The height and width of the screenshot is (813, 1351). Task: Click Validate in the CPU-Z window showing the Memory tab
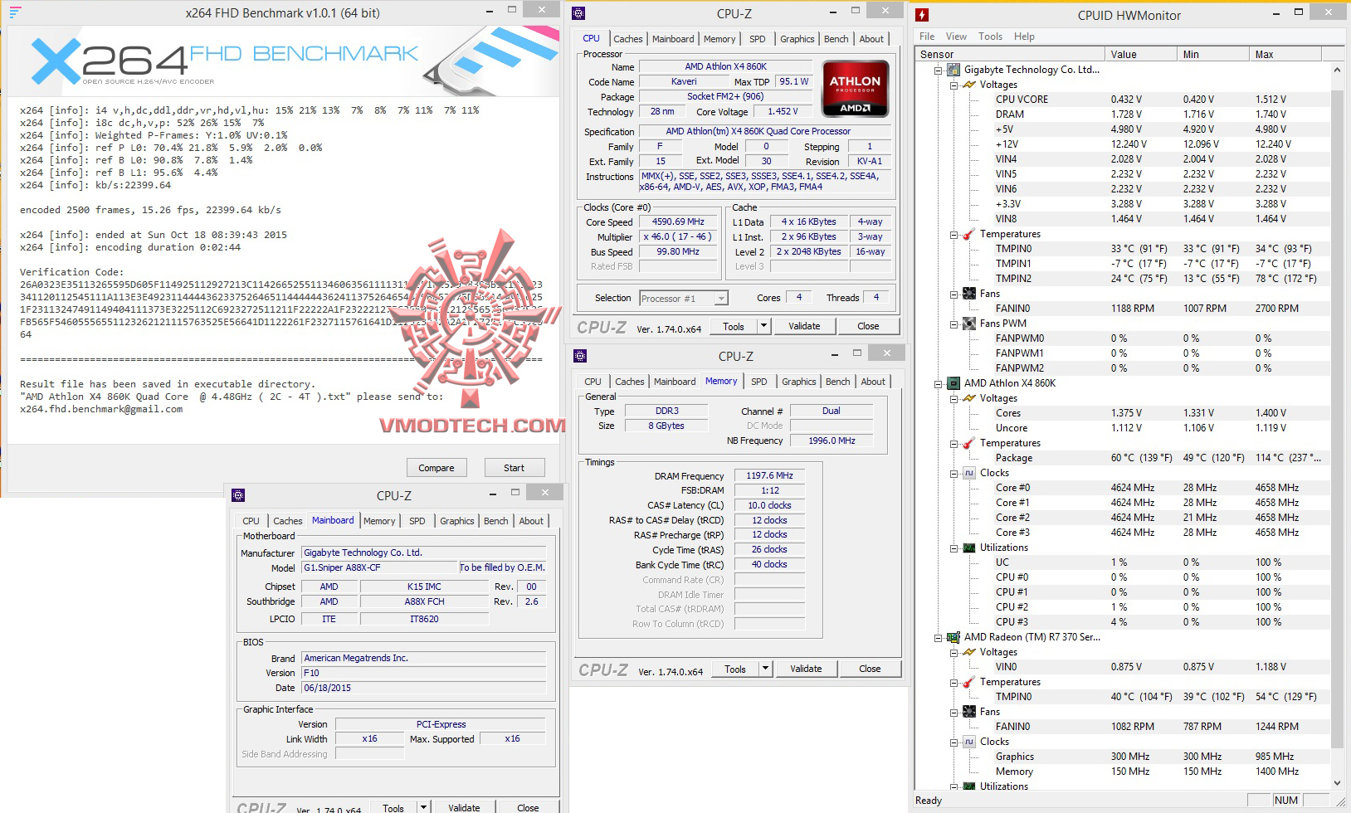(806, 669)
